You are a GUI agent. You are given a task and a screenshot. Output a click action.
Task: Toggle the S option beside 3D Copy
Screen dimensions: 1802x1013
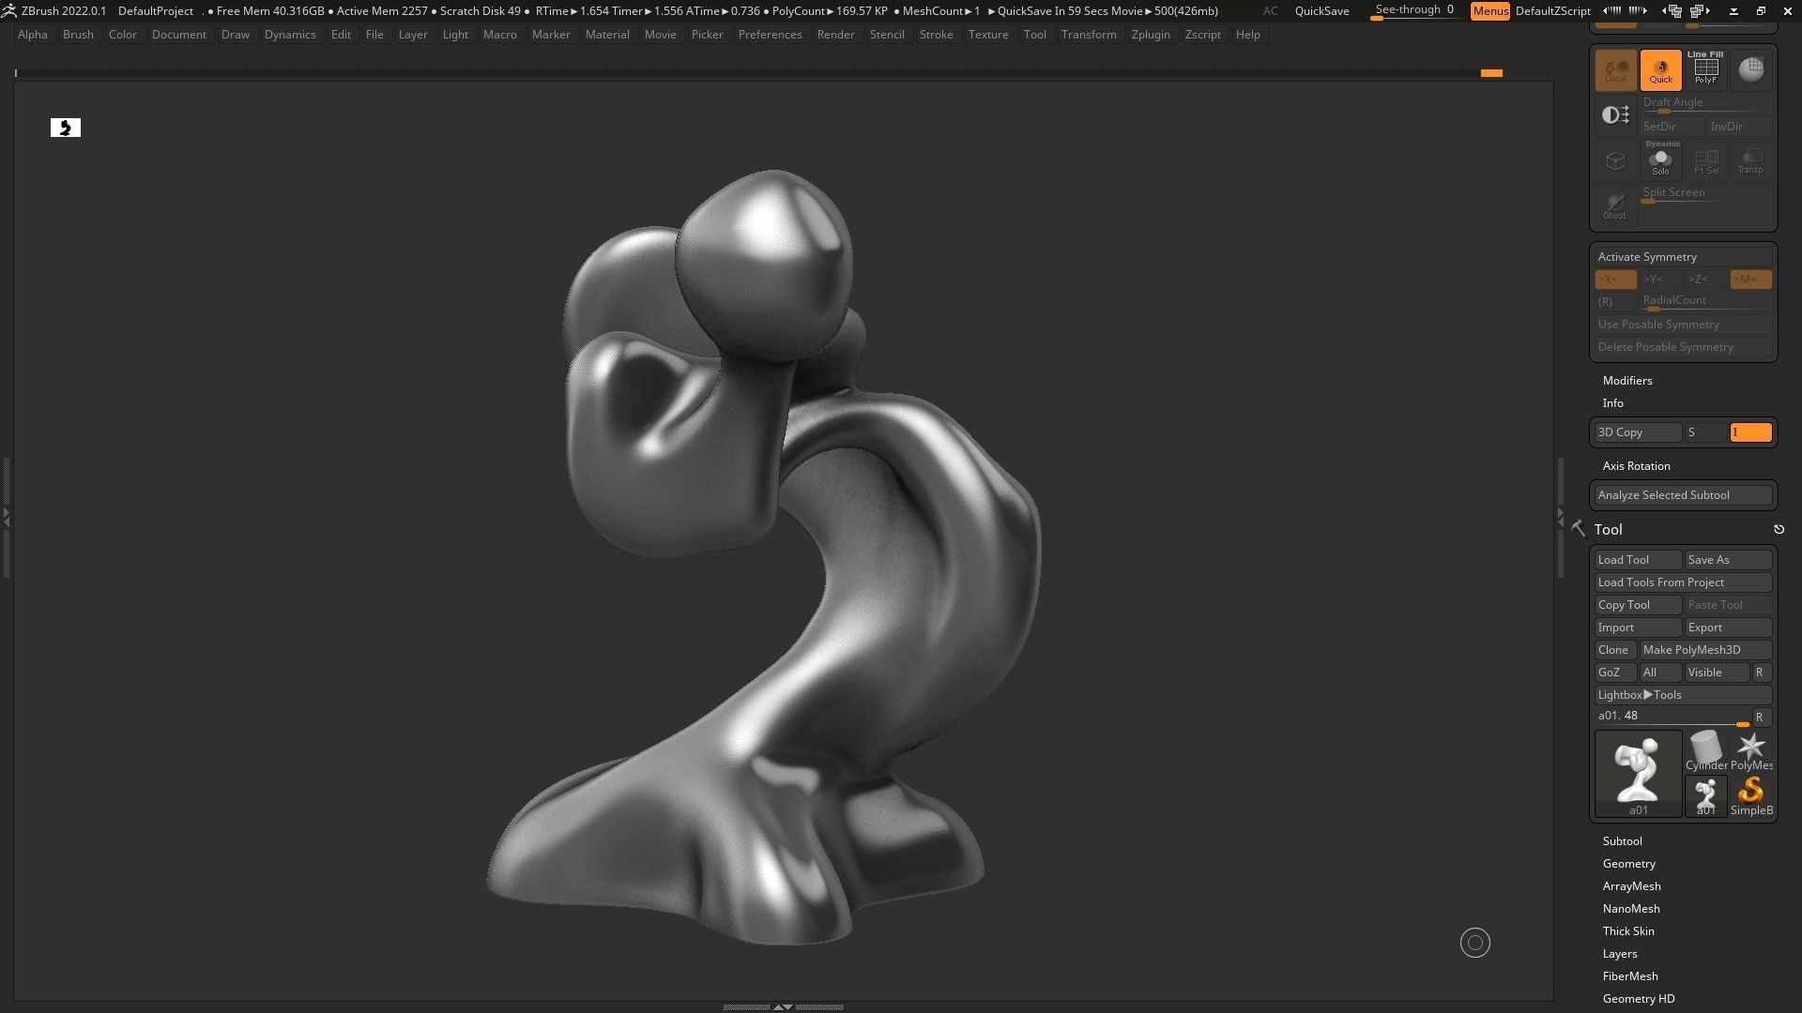click(x=1705, y=432)
